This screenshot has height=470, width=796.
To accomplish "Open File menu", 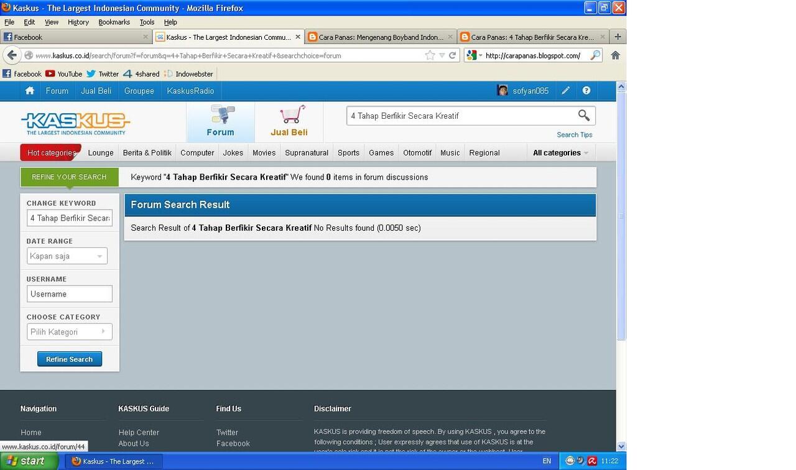I will tap(9, 22).
